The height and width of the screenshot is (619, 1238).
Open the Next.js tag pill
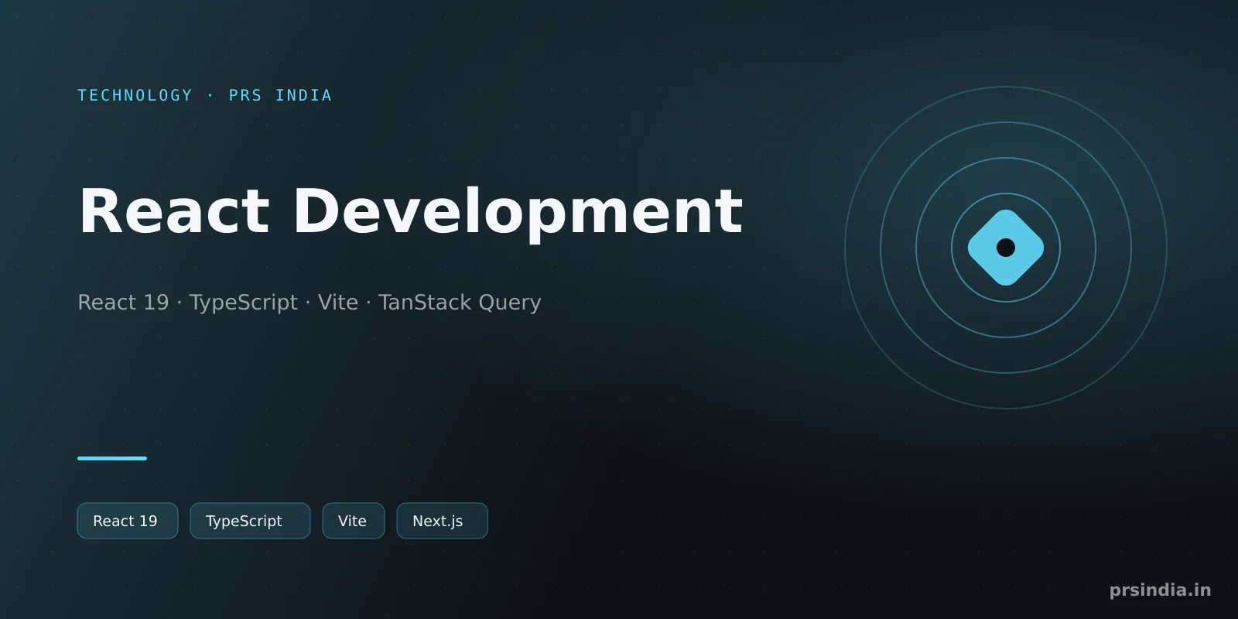[442, 521]
